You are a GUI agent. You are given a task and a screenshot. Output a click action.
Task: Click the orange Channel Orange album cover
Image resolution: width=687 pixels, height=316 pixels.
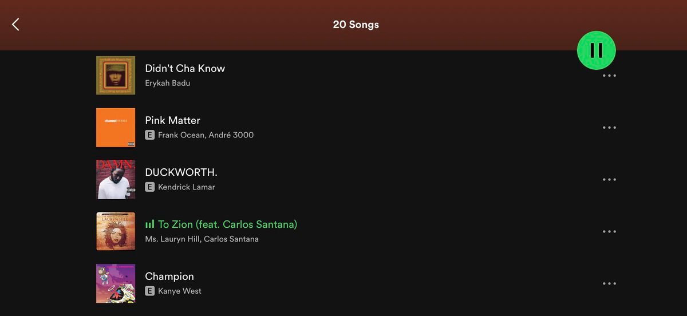click(116, 128)
